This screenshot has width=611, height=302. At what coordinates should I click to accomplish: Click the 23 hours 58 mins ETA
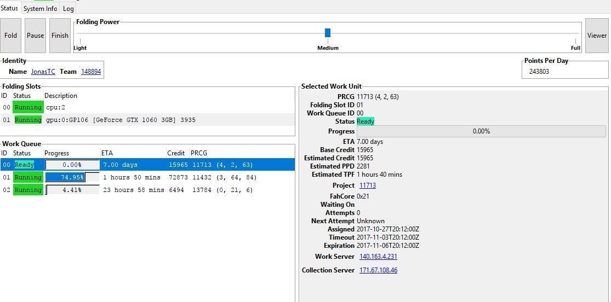pos(134,190)
